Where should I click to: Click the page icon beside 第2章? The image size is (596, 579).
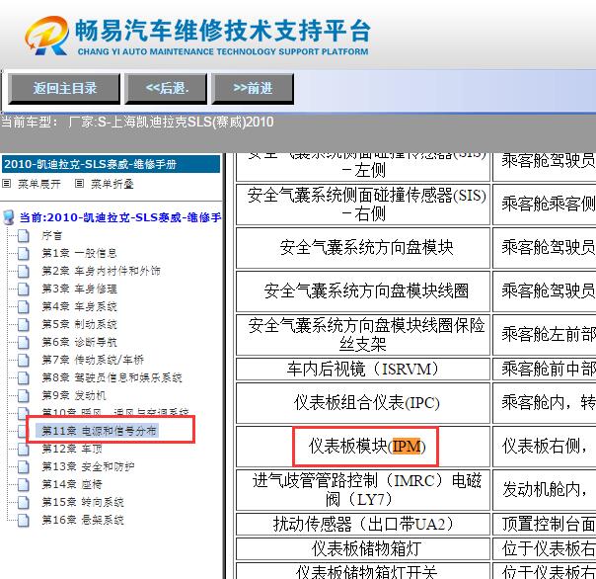[x=24, y=271]
